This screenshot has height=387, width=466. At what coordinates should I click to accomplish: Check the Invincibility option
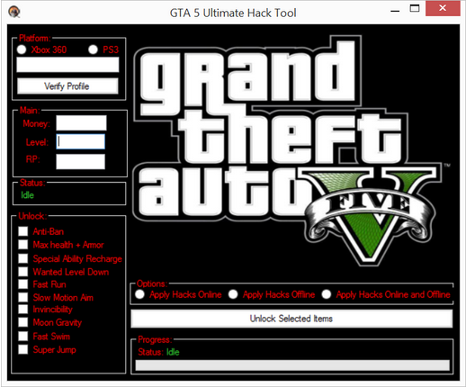coord(23,310)
